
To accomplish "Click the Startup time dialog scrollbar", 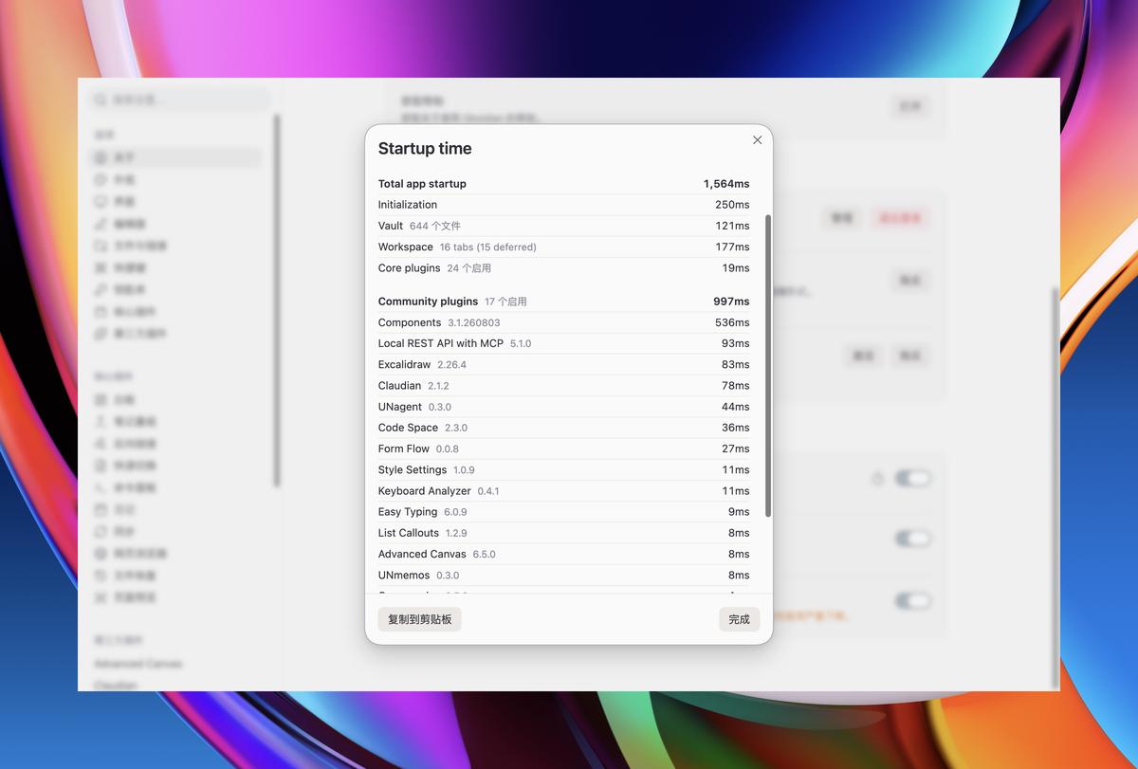I will click(768, 365).
